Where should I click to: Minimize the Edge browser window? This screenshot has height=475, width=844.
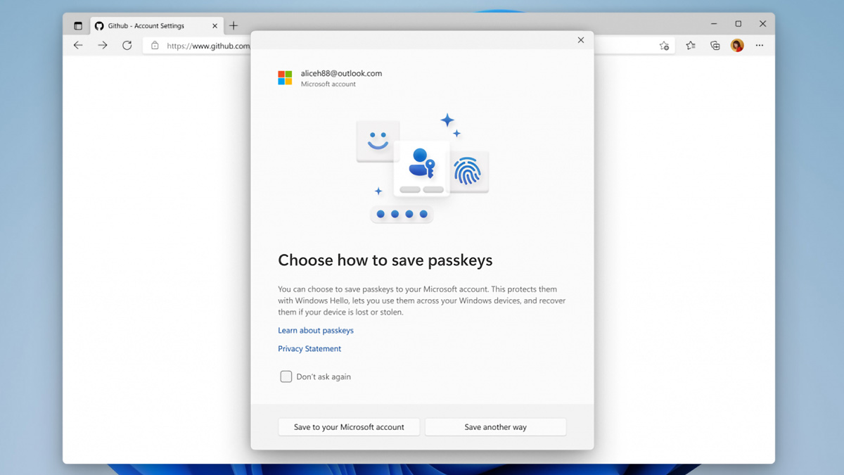714,24
